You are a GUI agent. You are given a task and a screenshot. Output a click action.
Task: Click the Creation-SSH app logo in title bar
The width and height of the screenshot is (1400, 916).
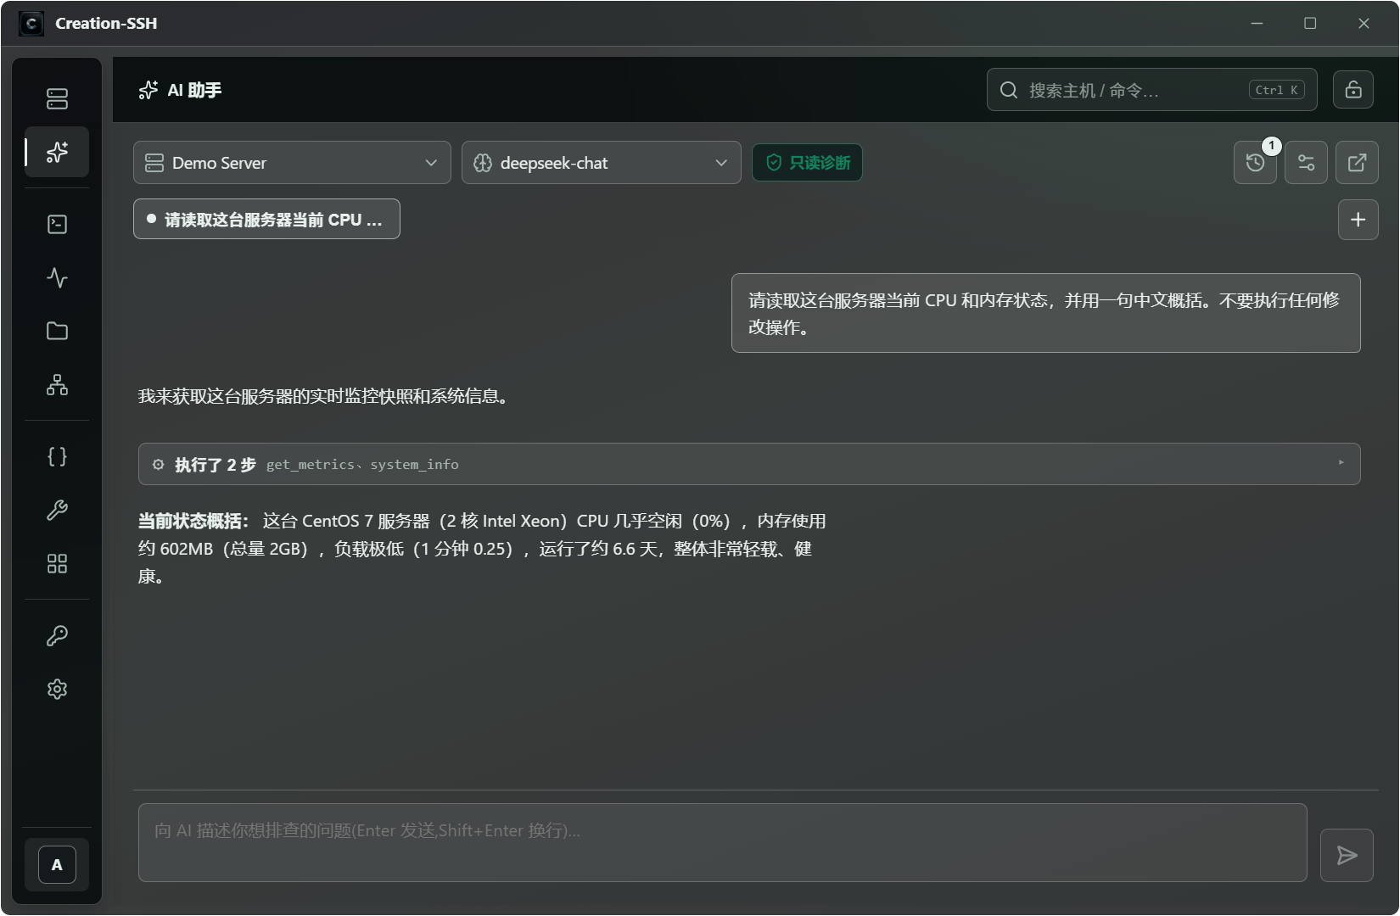(x=31, y=23)
